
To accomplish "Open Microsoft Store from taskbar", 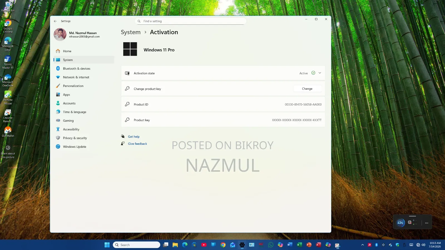I will coord(194,245).
